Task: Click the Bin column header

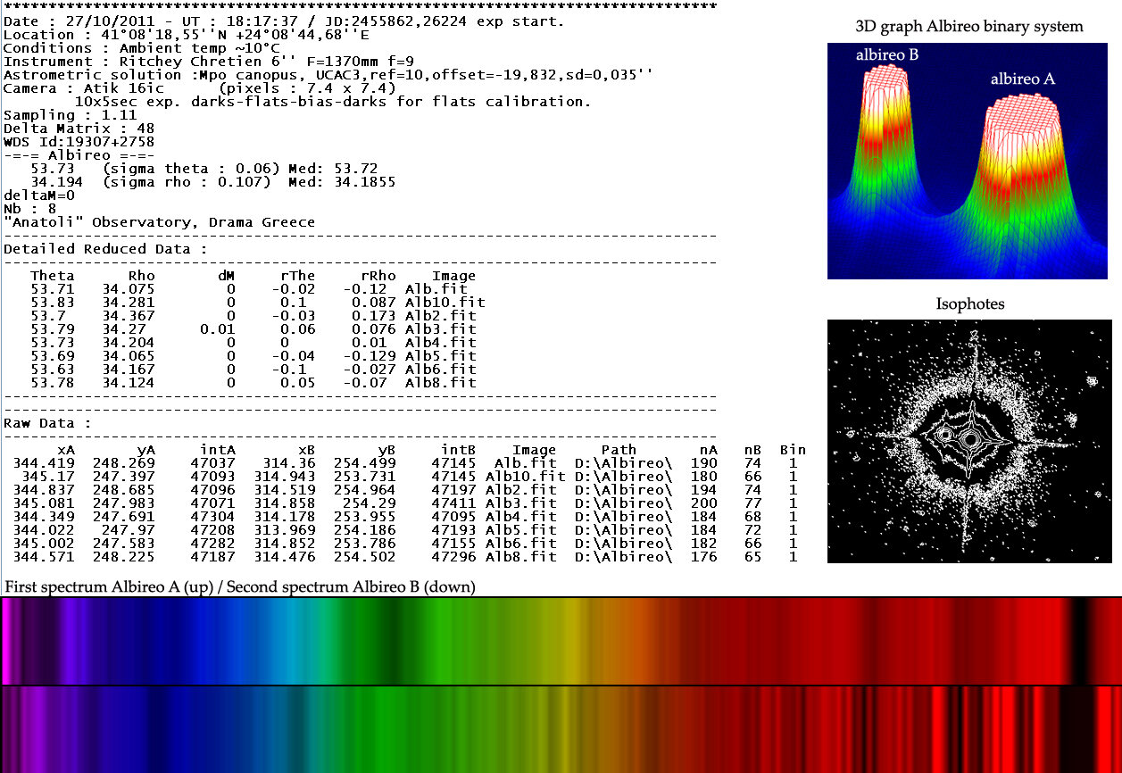Action: [794, 450]
